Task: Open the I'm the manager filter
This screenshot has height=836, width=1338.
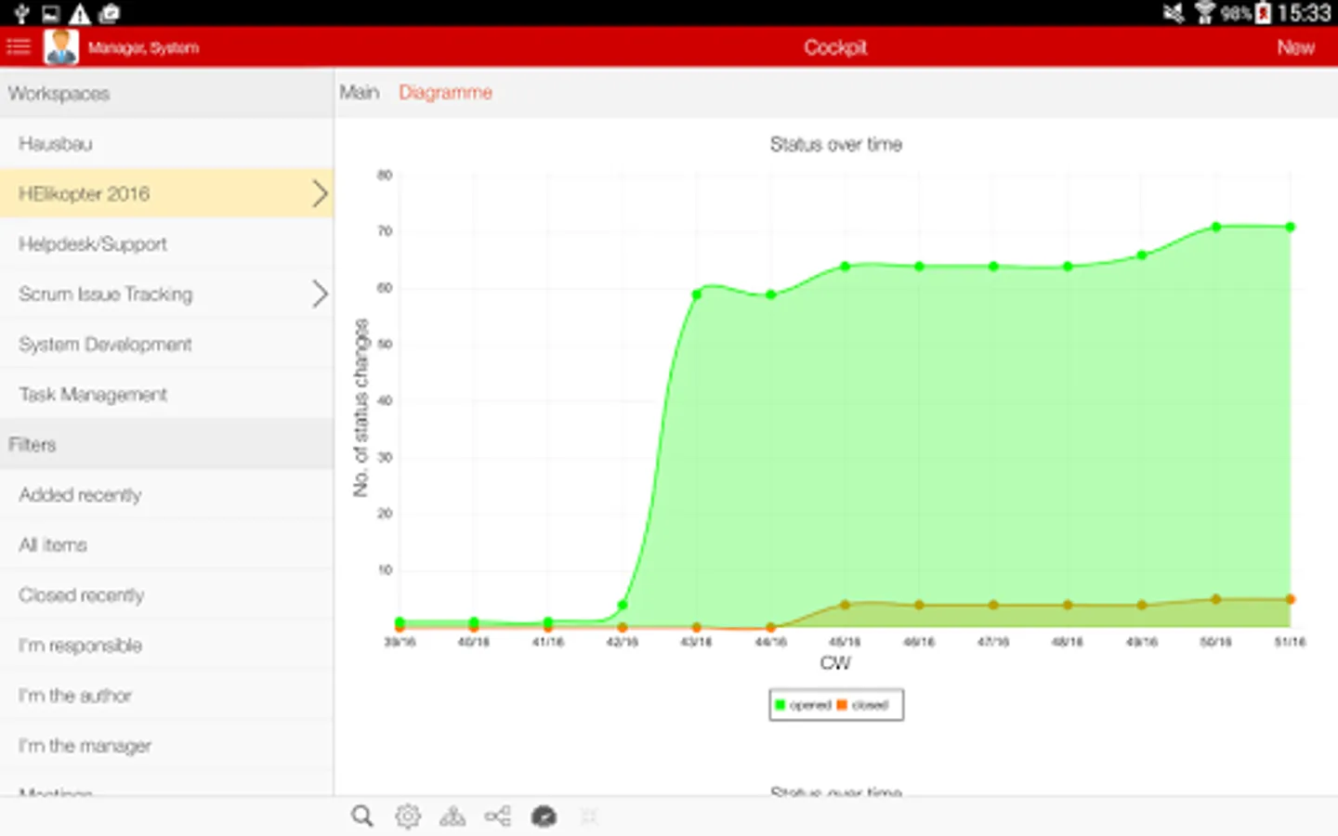Action: tap(167, 745)
